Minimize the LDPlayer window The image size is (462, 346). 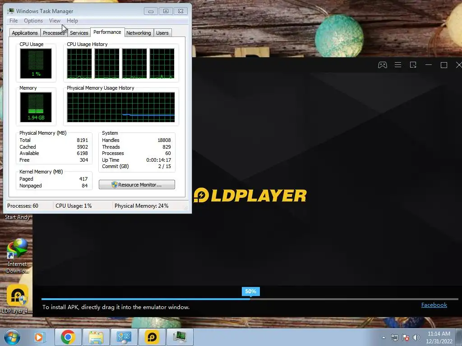[429, 65]
